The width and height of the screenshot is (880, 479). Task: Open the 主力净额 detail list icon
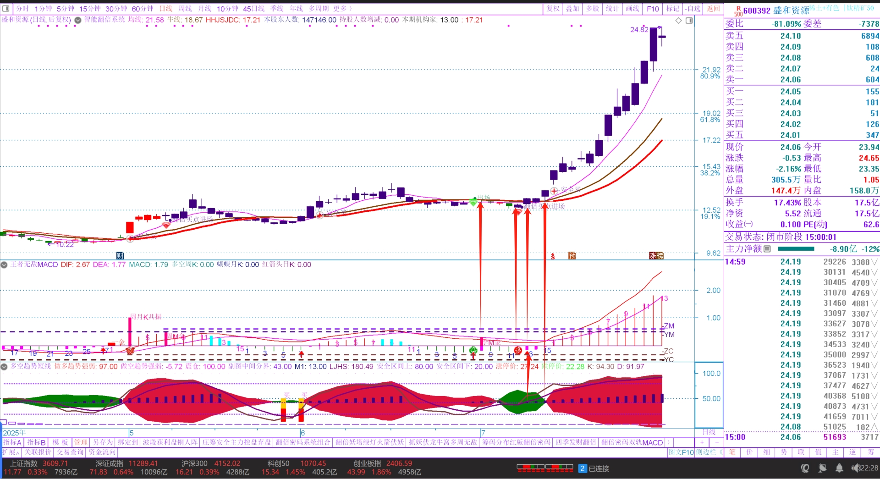pyautogui.click(x=767, y=249)
